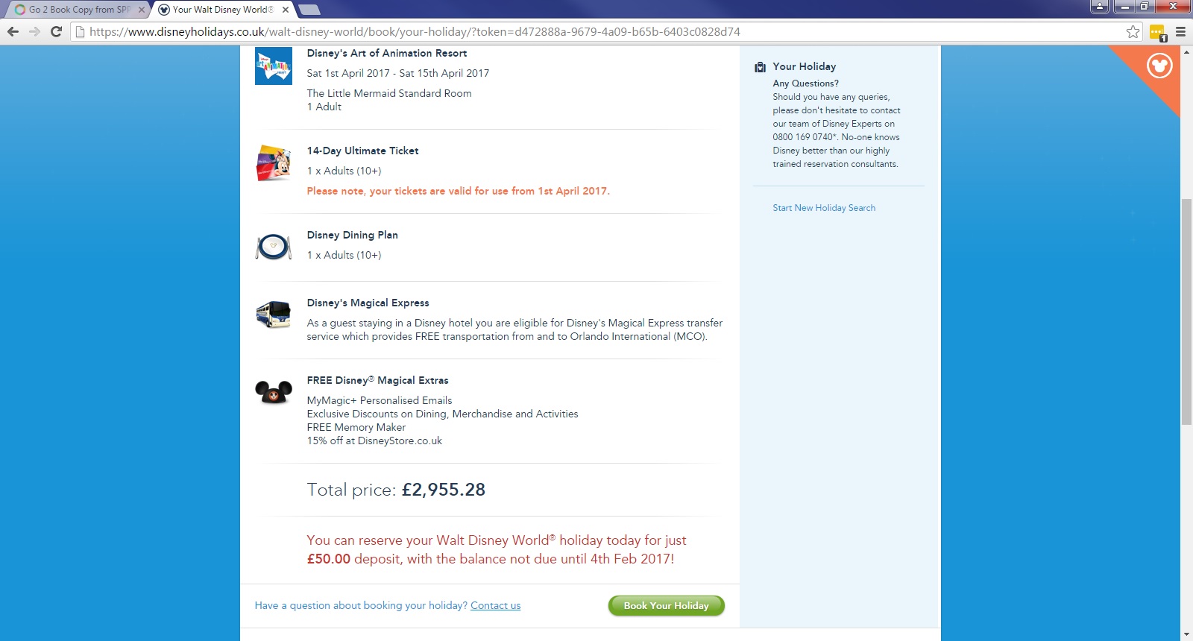
Task: Click the Mickey ears hat icon
Action: [274, 391]
